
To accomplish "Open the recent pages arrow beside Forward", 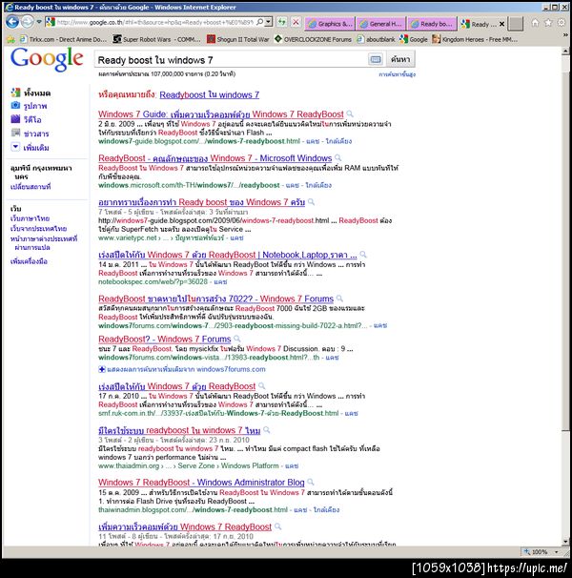I will (39, 22).
